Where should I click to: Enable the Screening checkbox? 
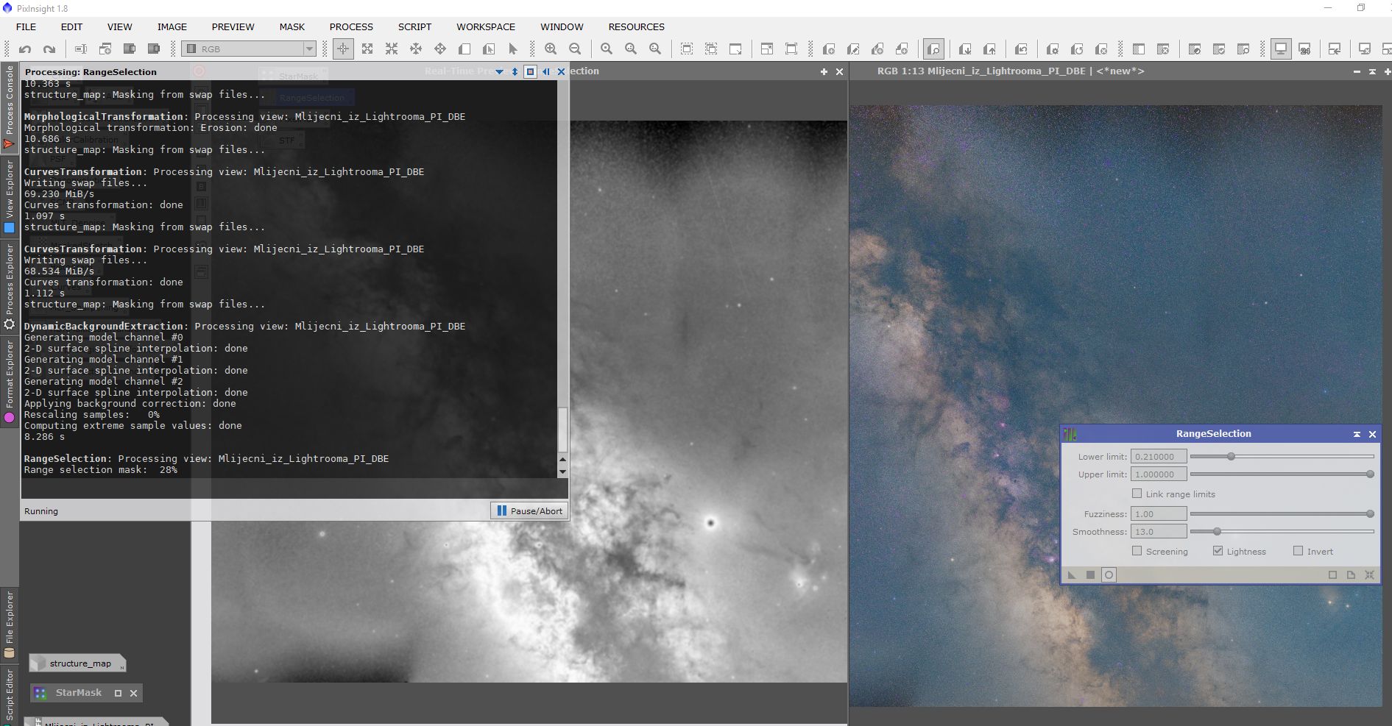pos(1137,551)
